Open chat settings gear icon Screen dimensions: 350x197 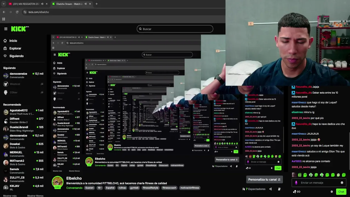pyautogui.click(x=332, y=192)
